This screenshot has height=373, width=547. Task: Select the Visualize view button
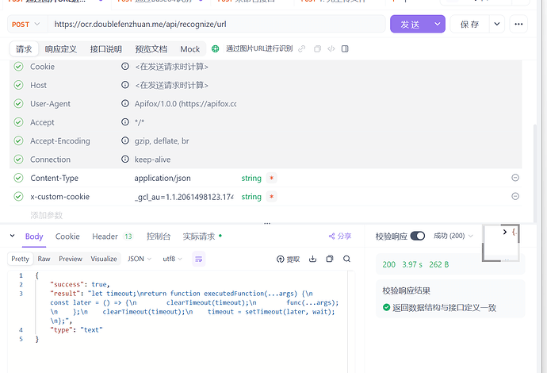click(x=104, y=259)
